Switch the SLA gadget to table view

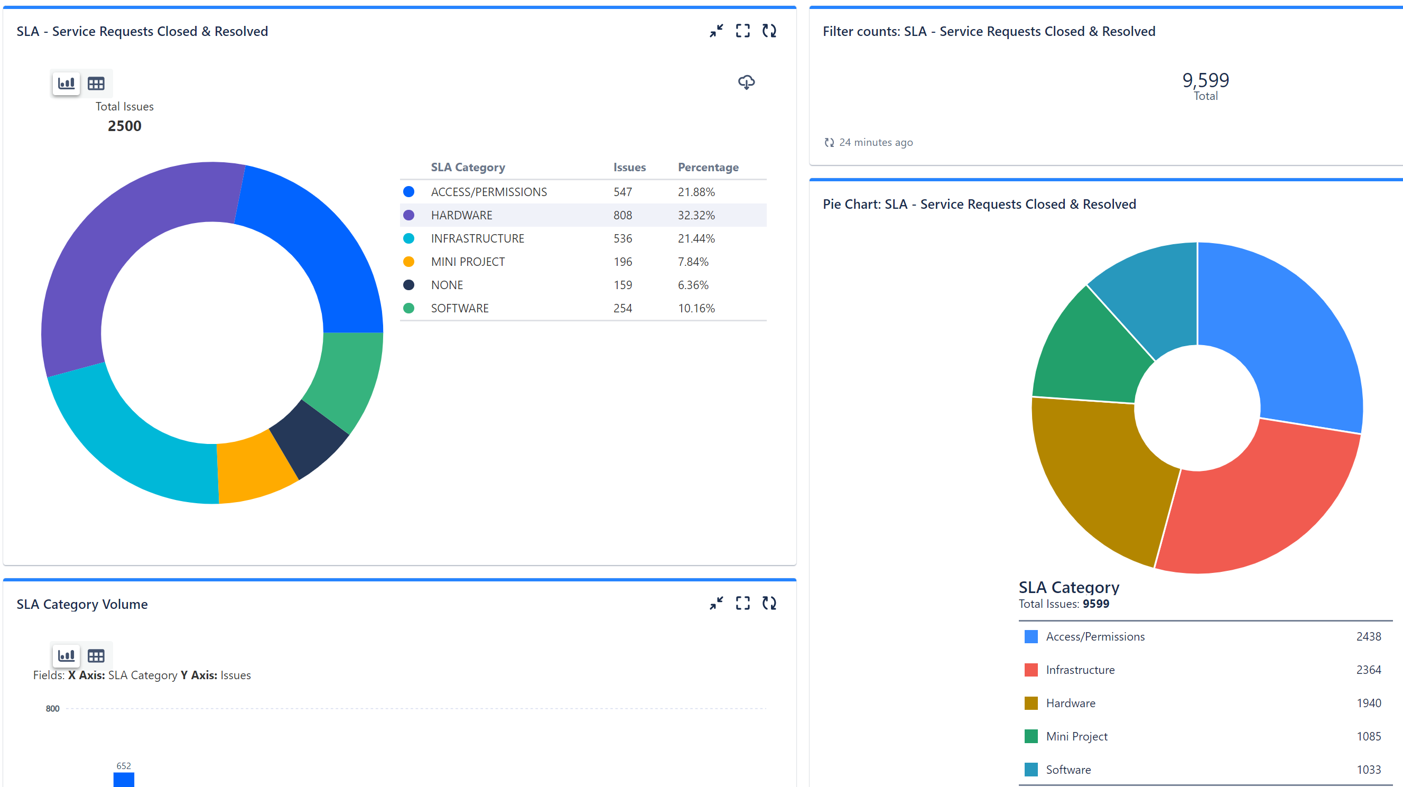point(96,83)
